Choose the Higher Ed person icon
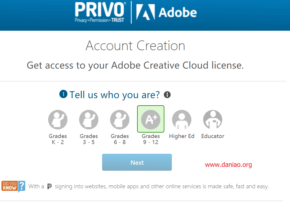290x202 pixels. click(x=182, y=119)
